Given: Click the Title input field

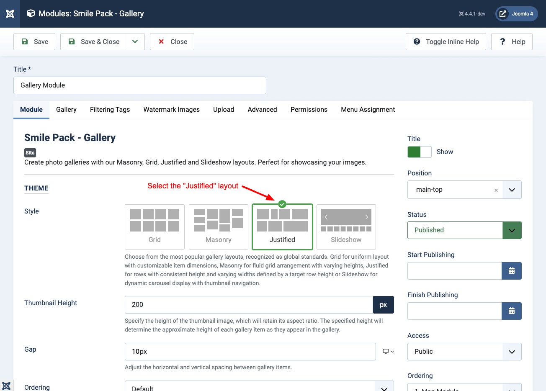Looking at the screenshot, I should tap(140, 85).
